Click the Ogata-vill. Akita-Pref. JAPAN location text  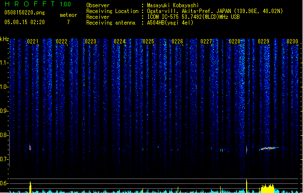(x=215, y=11)
